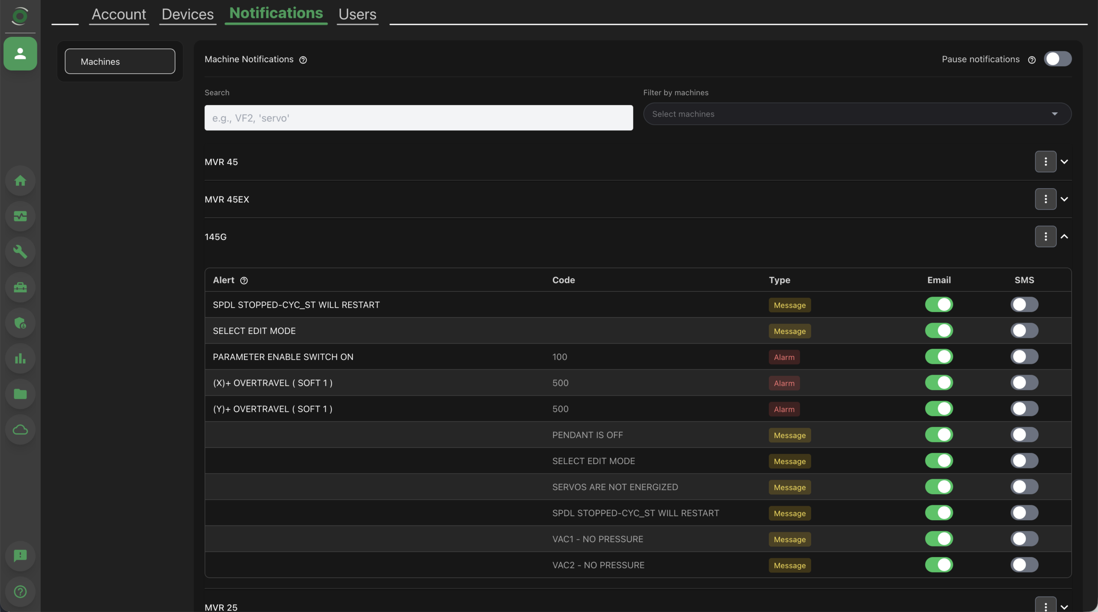Expand the MVR 25 machine section

[x=1064, y=607]
